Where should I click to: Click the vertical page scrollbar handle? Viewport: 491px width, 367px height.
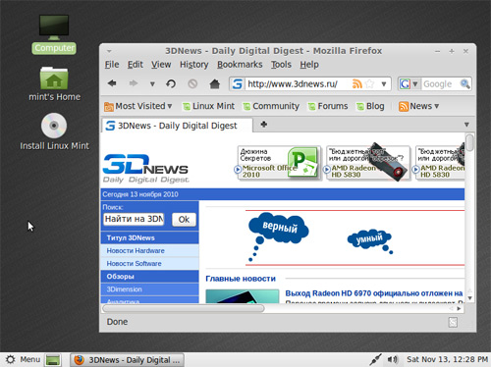coord(469,142)
